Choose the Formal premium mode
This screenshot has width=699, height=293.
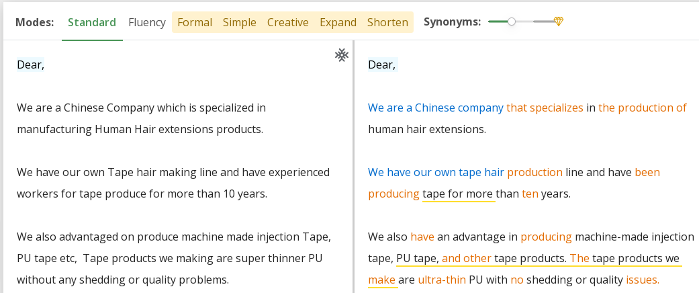[195, 22]
